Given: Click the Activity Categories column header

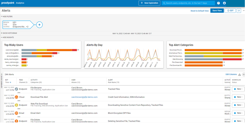Looking at the screenshot, I should tap(36, 81).
